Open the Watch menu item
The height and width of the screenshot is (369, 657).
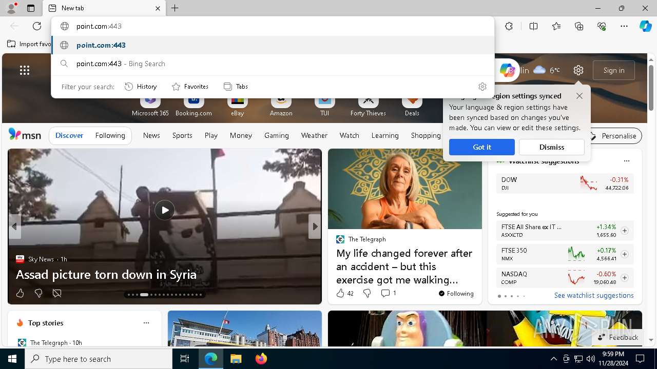pos(349,135)
